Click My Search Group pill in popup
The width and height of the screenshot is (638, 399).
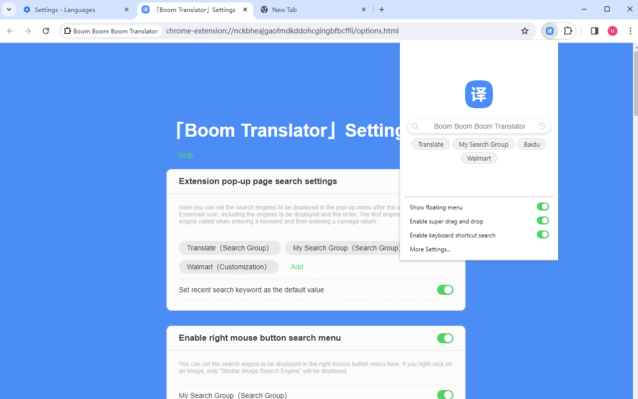tap(483, 144)
